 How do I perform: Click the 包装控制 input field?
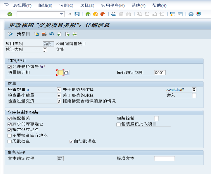click(156, 118)
